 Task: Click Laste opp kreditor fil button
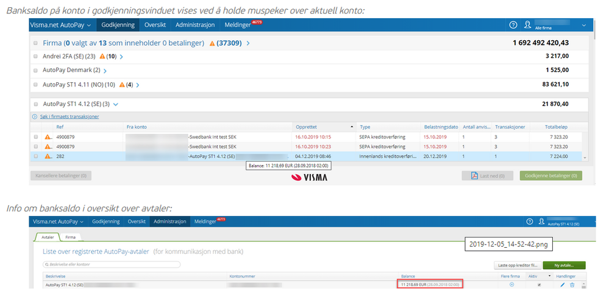pos(518,265)
